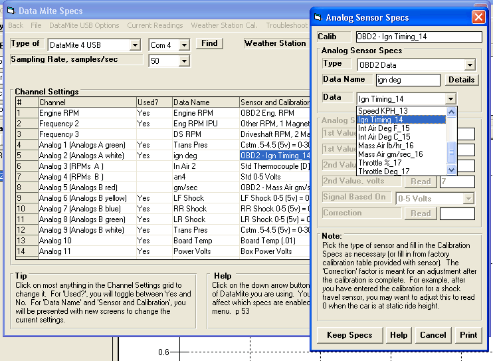The width and height of the screenshot is (493, 361).
Task: Toggle Used? for Analog 10 channel
Action: click(154, 241)
